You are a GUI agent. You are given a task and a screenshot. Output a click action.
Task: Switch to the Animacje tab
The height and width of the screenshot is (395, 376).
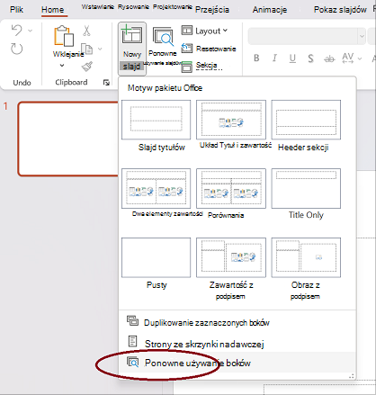point(270,10)
